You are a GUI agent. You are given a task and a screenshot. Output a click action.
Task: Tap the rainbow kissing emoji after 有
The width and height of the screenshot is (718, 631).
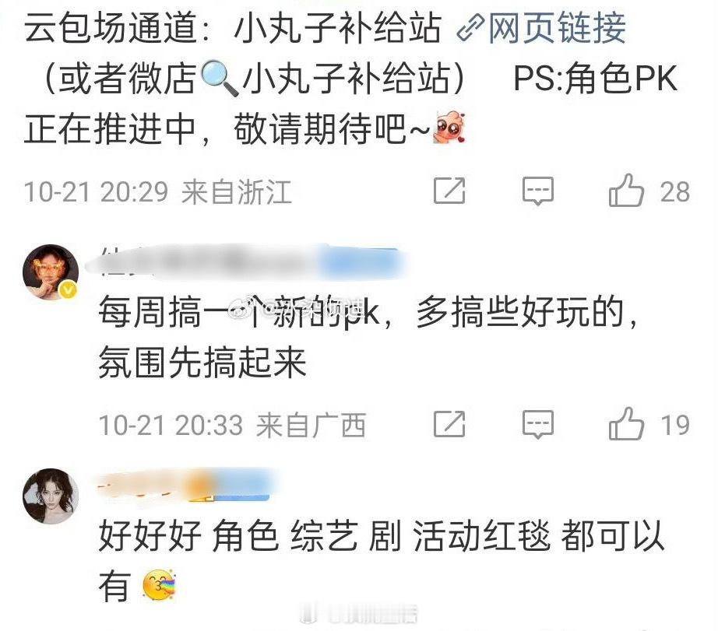(x=159, y=585)
